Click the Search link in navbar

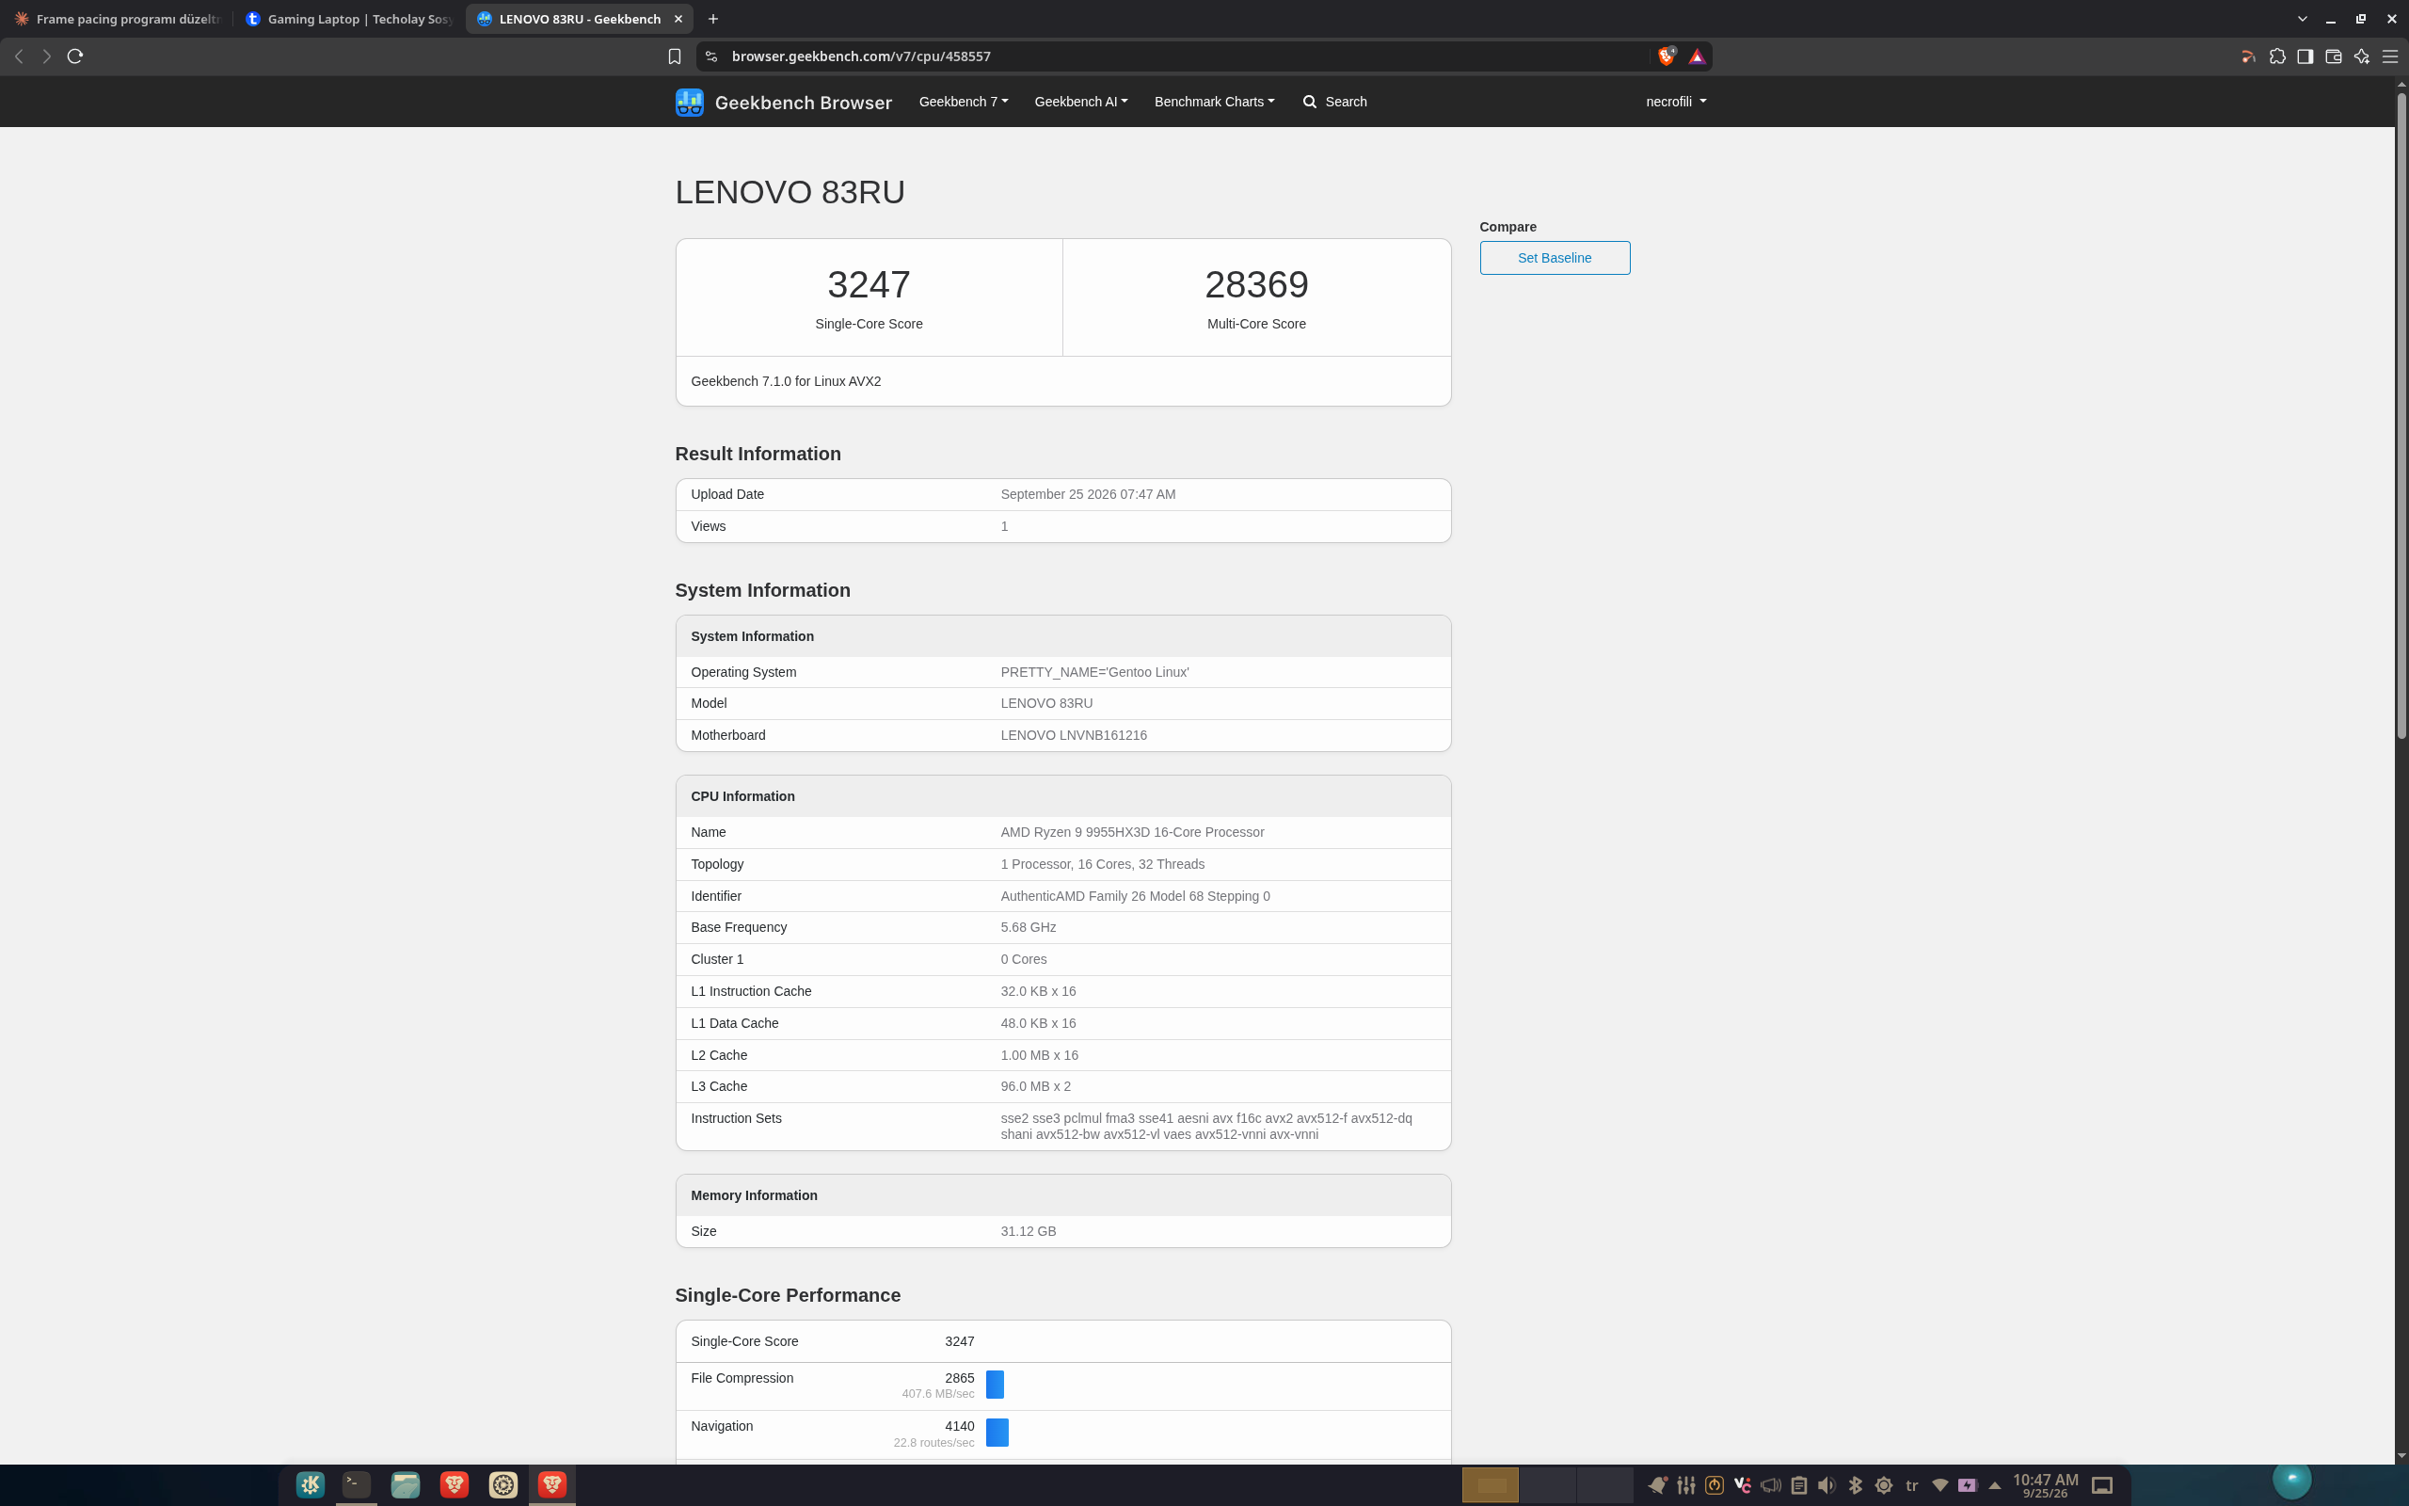point(1335,102)
